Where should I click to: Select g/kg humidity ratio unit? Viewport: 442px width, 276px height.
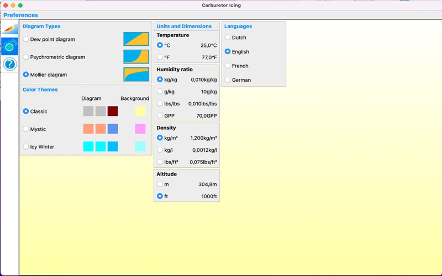pyautogui.click(x=160, y=92)
